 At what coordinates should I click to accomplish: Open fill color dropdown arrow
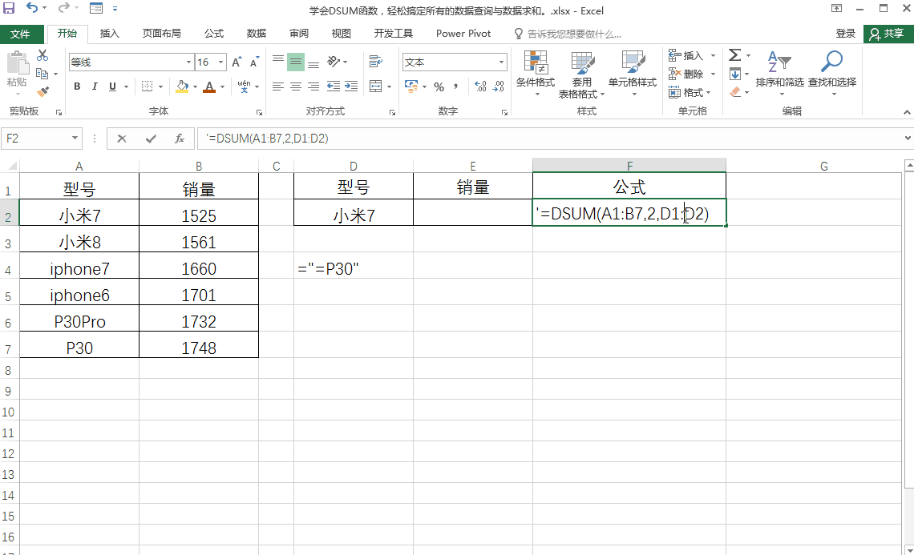[196, 87]
